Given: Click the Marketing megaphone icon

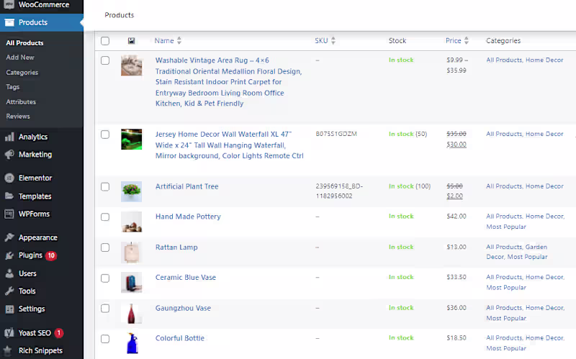Looking at the screenshot, I should point(9,155).
